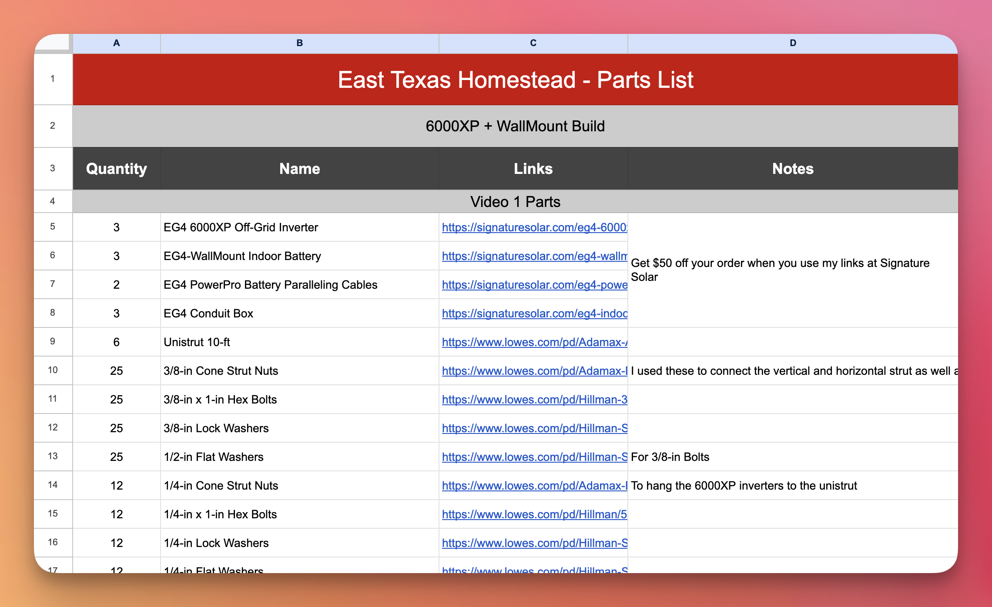Open the Unistrut 10-ft Lowes link
The height and width of the screenshot is (607, 992).
534,342
